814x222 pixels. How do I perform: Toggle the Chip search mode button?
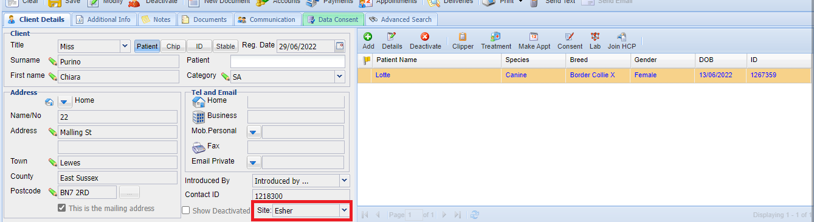click(x=173, y=46)
